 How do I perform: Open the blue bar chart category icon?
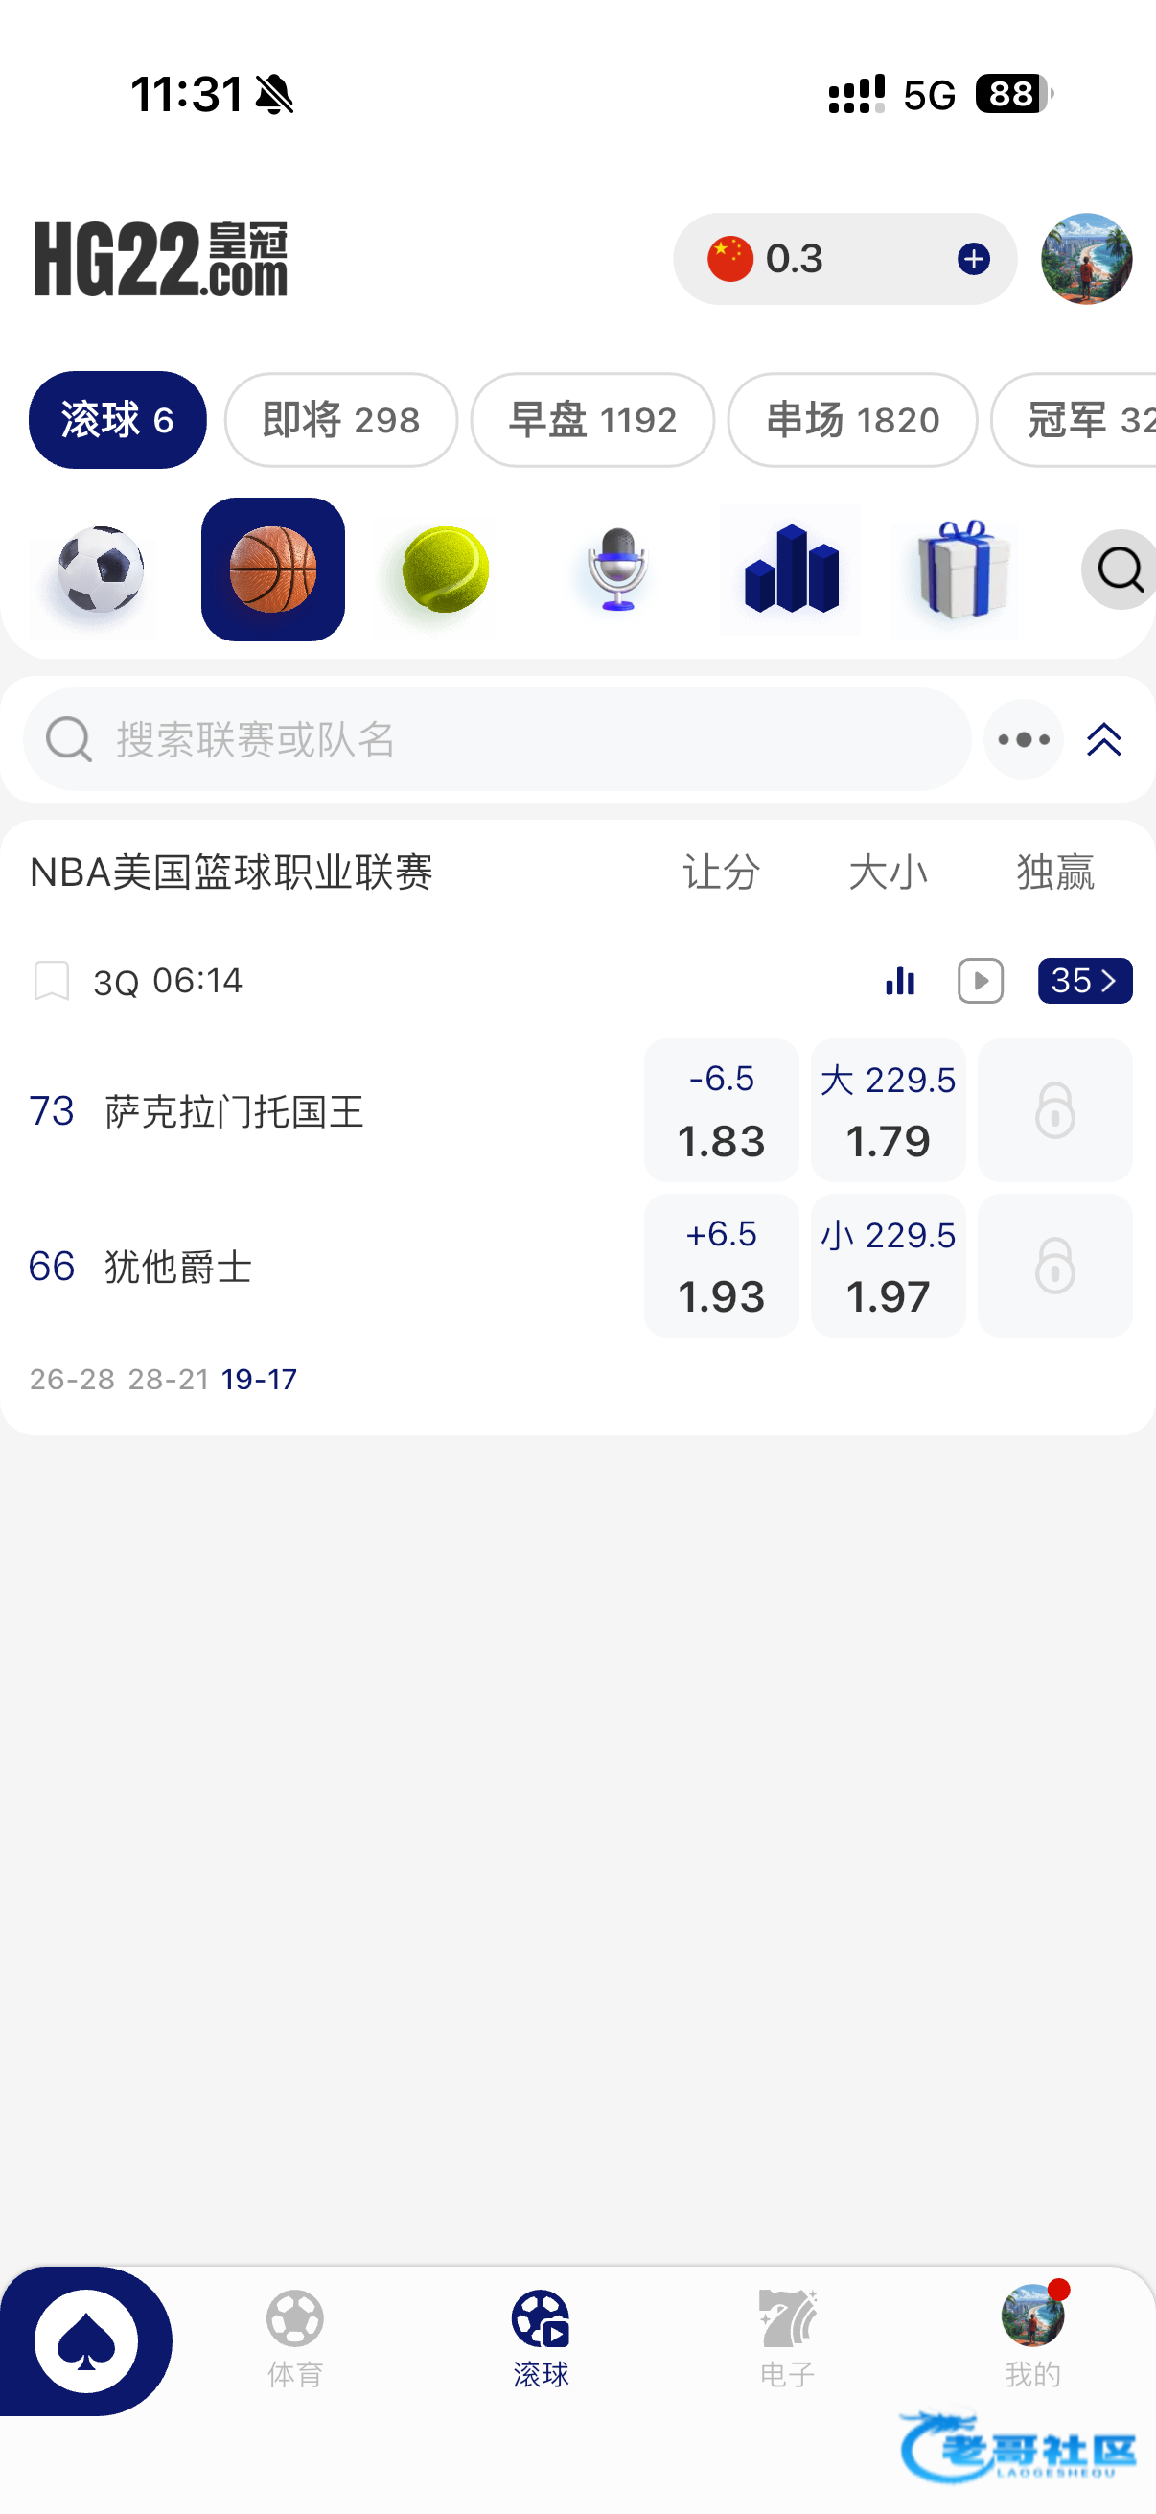pyautogui.click(x=790, y=569)
